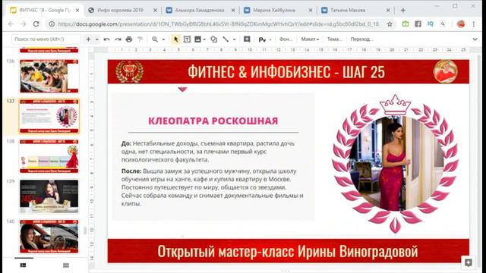
Task: Switch to grid view icon
Action: pyautogui.click(x=66, y=265)
